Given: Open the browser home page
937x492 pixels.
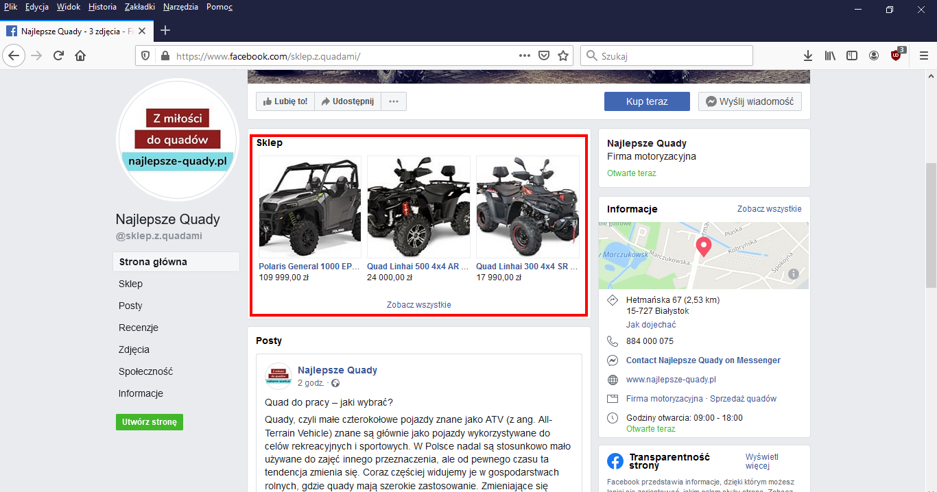Looking at the screenshot, I should pyautogui.click(x=80, y=56).
